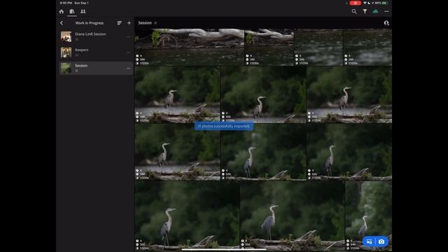Open the driftwood photo with green plant
The image size is (448, 252).
[x=189, y=47]
